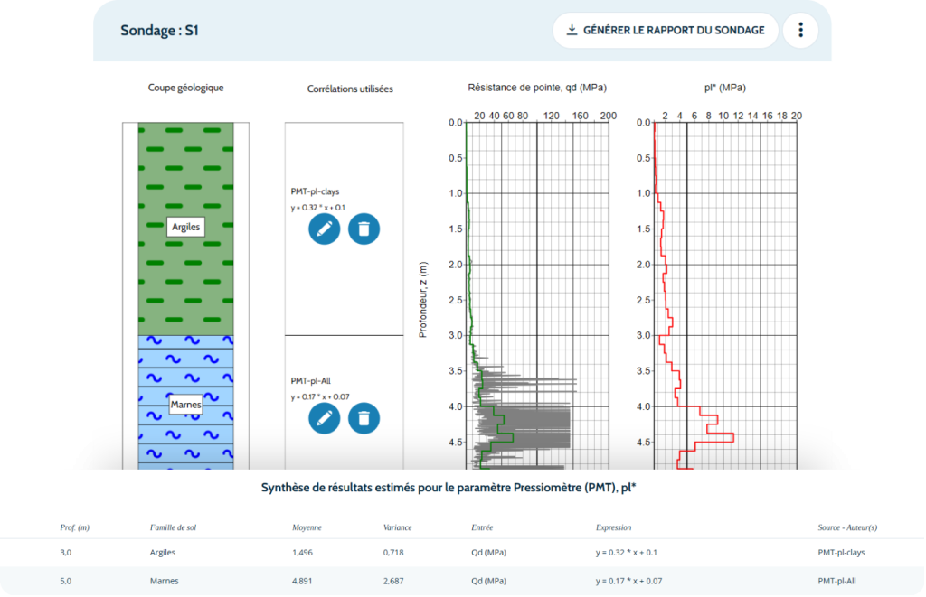
Task: Click the download icon on the report button
Action: pyautogui.click(x=571, y=30)
